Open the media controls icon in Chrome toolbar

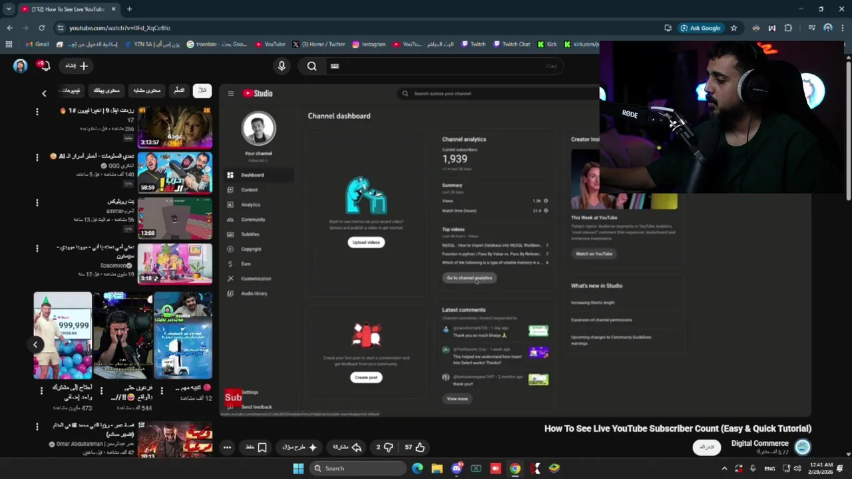coord(811,28)
